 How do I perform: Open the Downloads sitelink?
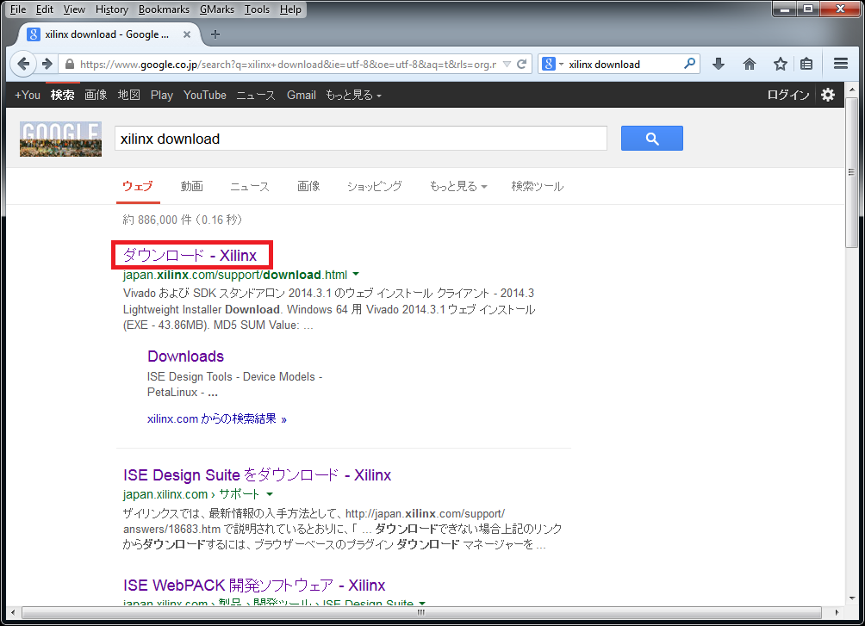click(x=186, y=356)
